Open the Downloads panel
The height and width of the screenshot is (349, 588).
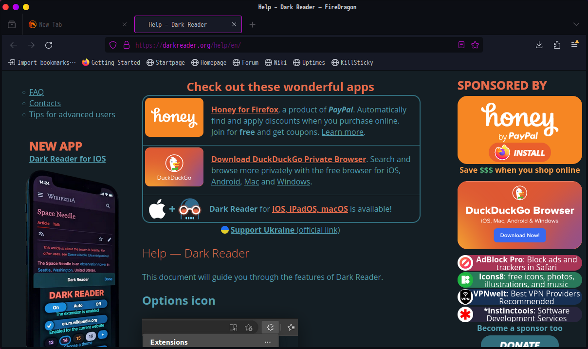tap(539, 45)
